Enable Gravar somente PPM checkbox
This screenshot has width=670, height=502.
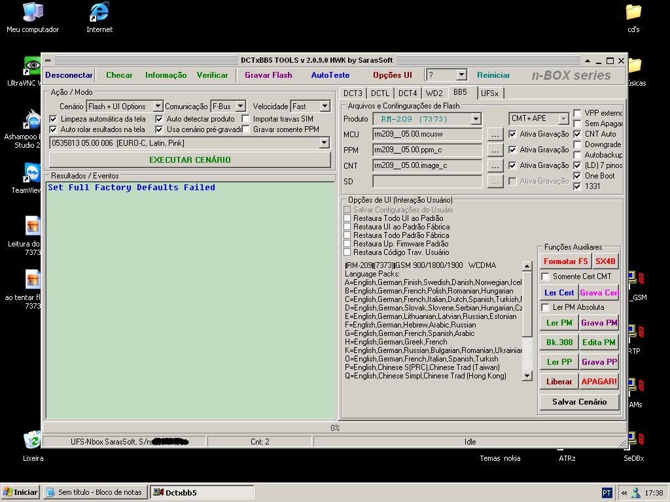pos(246,129)
